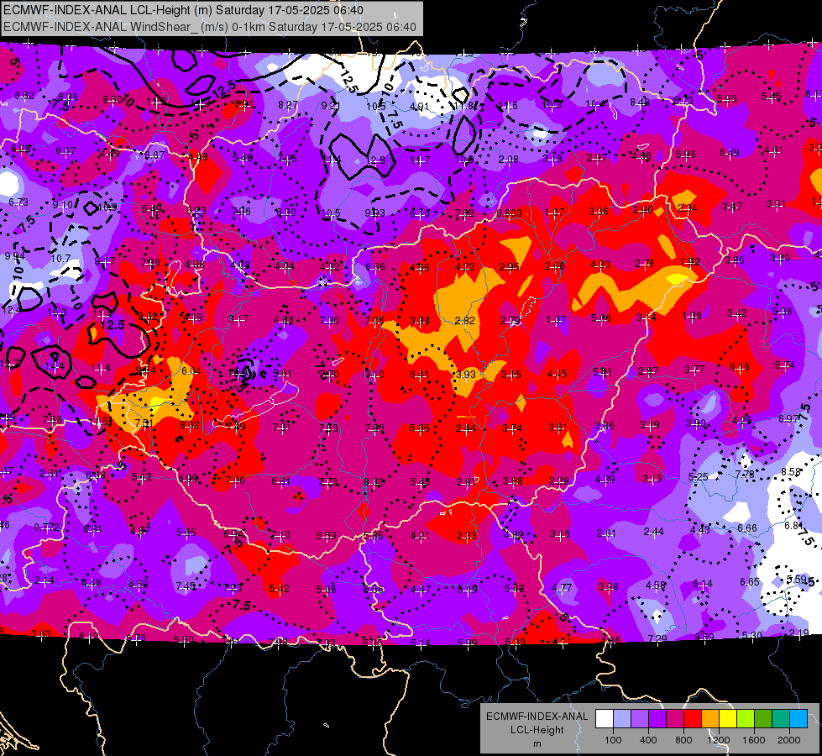The width and height of the screenshot is (822, 756).
Task: Click the yellow legend swatch
Action: [x=728, y=719]
